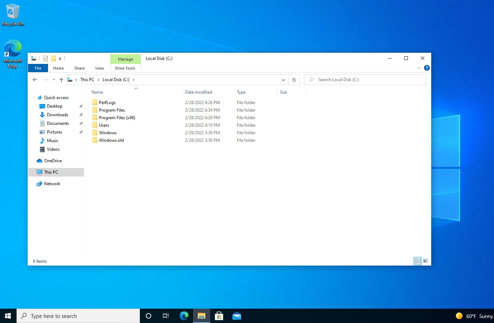
Task: Open the PerfLogs folder
Action: point(107,102)
